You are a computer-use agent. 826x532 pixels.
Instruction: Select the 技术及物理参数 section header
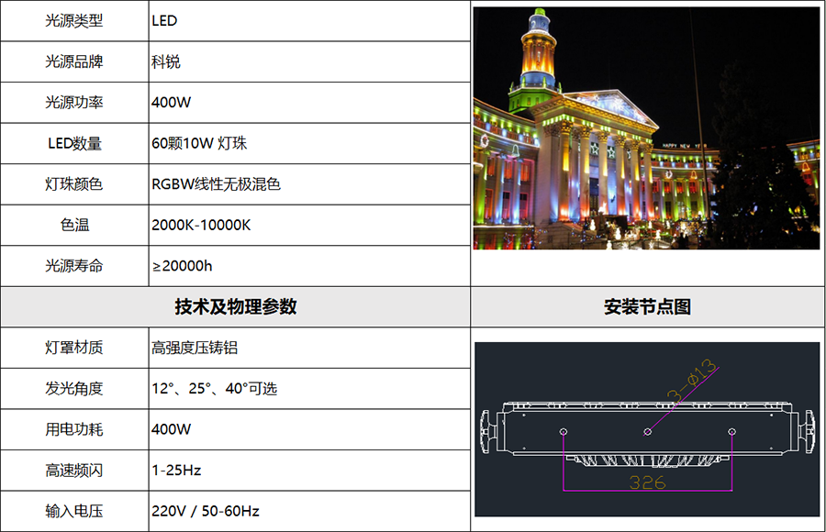tap(235, 307)
